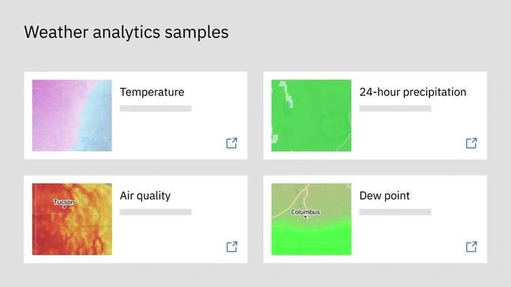
Task: Open the Air quality launch icon
Action: (232, 247)
